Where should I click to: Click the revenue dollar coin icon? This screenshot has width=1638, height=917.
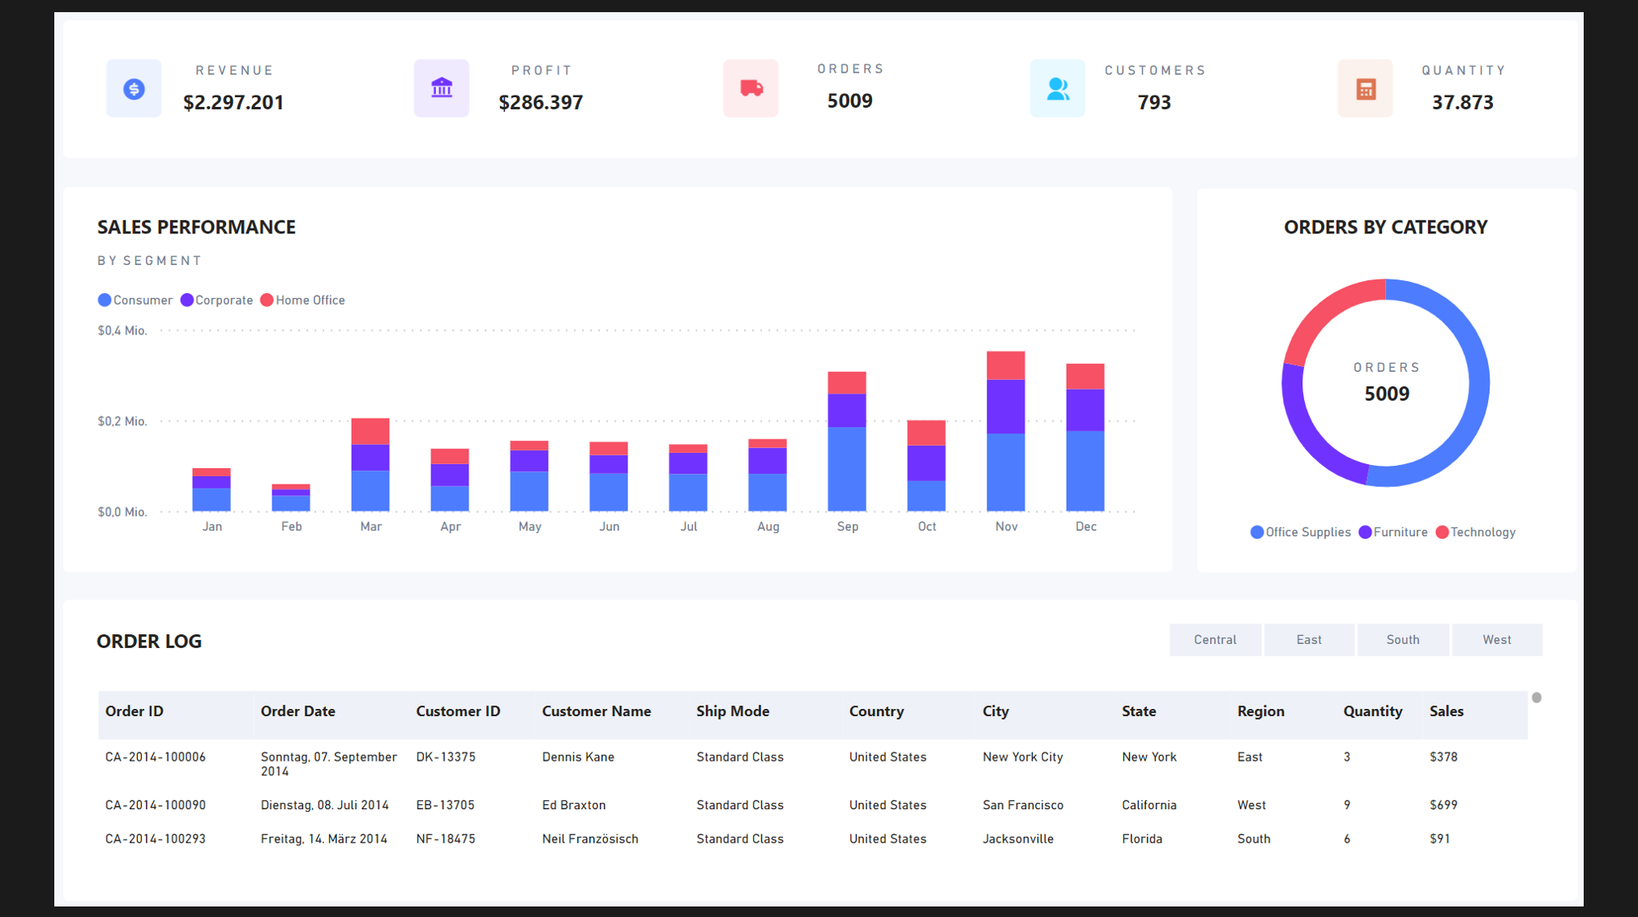tap(134, 88)
